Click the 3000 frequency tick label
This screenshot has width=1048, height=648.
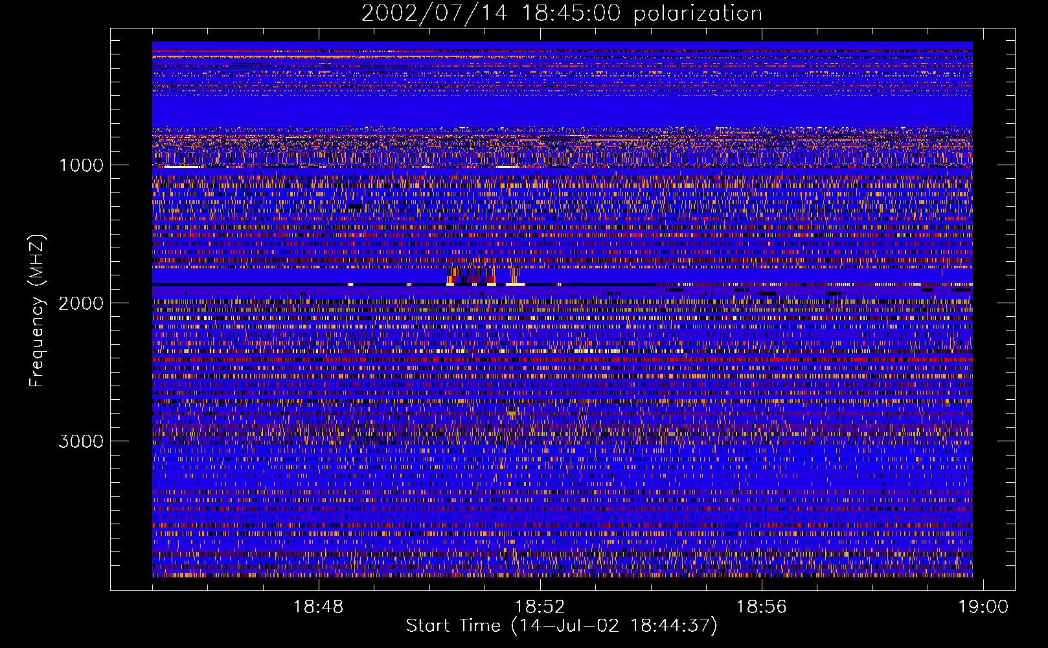[81, 441]
